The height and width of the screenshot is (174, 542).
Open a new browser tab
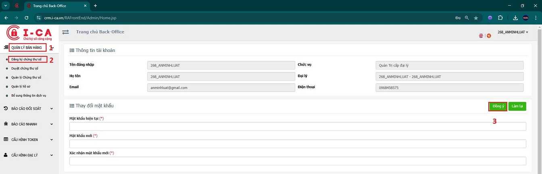pyautogui.click(x=95, y=6)
